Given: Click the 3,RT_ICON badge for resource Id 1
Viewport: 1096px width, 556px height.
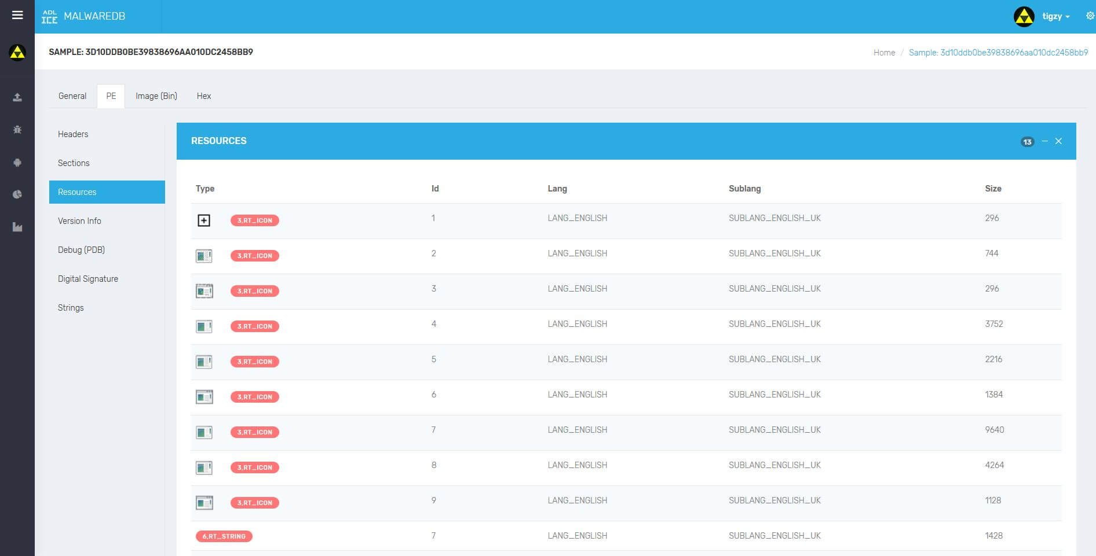Looking at the screenshot, I should [x=255, y=220].
